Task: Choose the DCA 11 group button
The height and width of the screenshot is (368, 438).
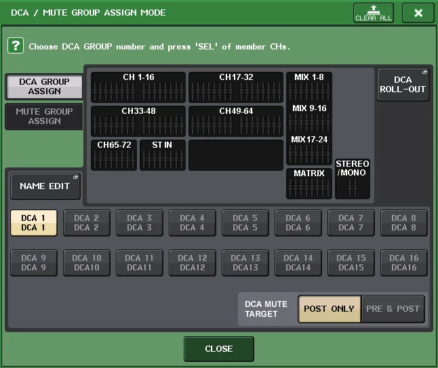Action: (x=139, y=263)
